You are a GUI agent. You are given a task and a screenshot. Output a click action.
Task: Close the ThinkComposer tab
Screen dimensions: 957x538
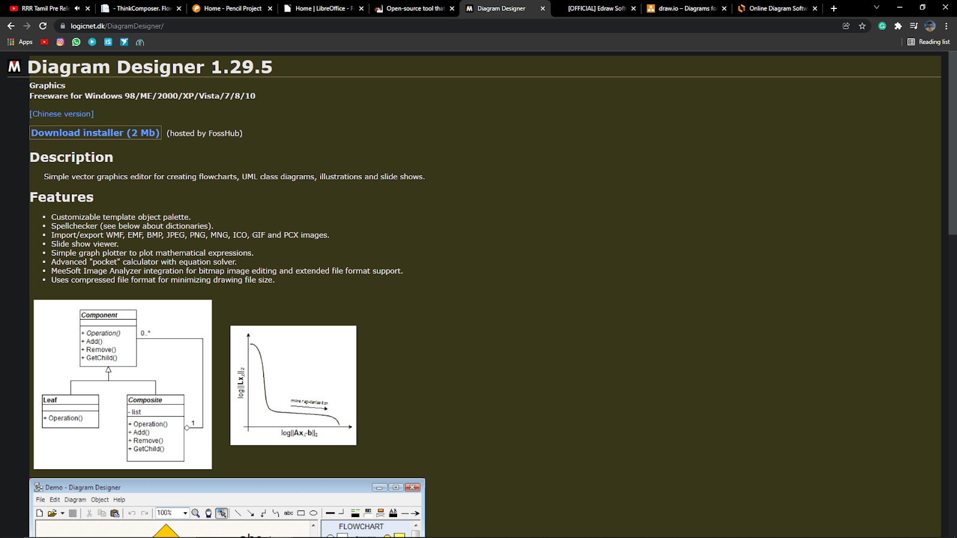coord(179,8)
